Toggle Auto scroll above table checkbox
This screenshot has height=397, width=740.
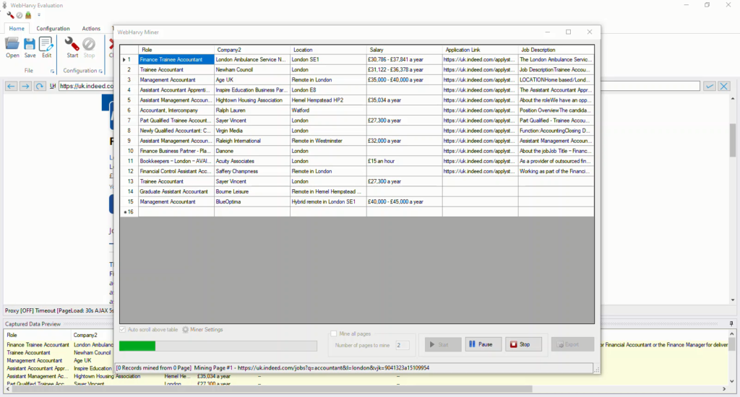pyautogui.click(x=122, y=330)
